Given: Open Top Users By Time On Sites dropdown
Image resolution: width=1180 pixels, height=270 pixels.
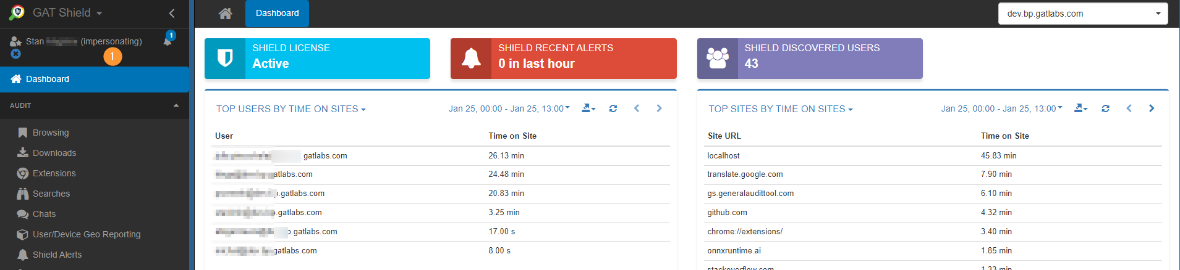Looking at the screenshot, I should (x=291, y=109).
